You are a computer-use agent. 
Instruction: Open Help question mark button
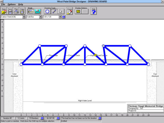pyautogui.click(x=94, y=11)
